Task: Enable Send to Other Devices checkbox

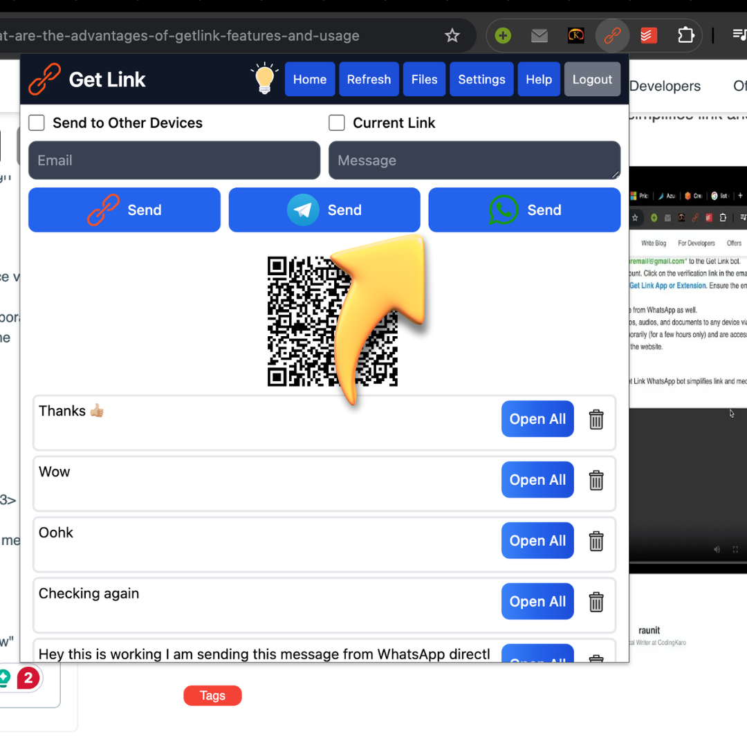Action: [37, 122]
